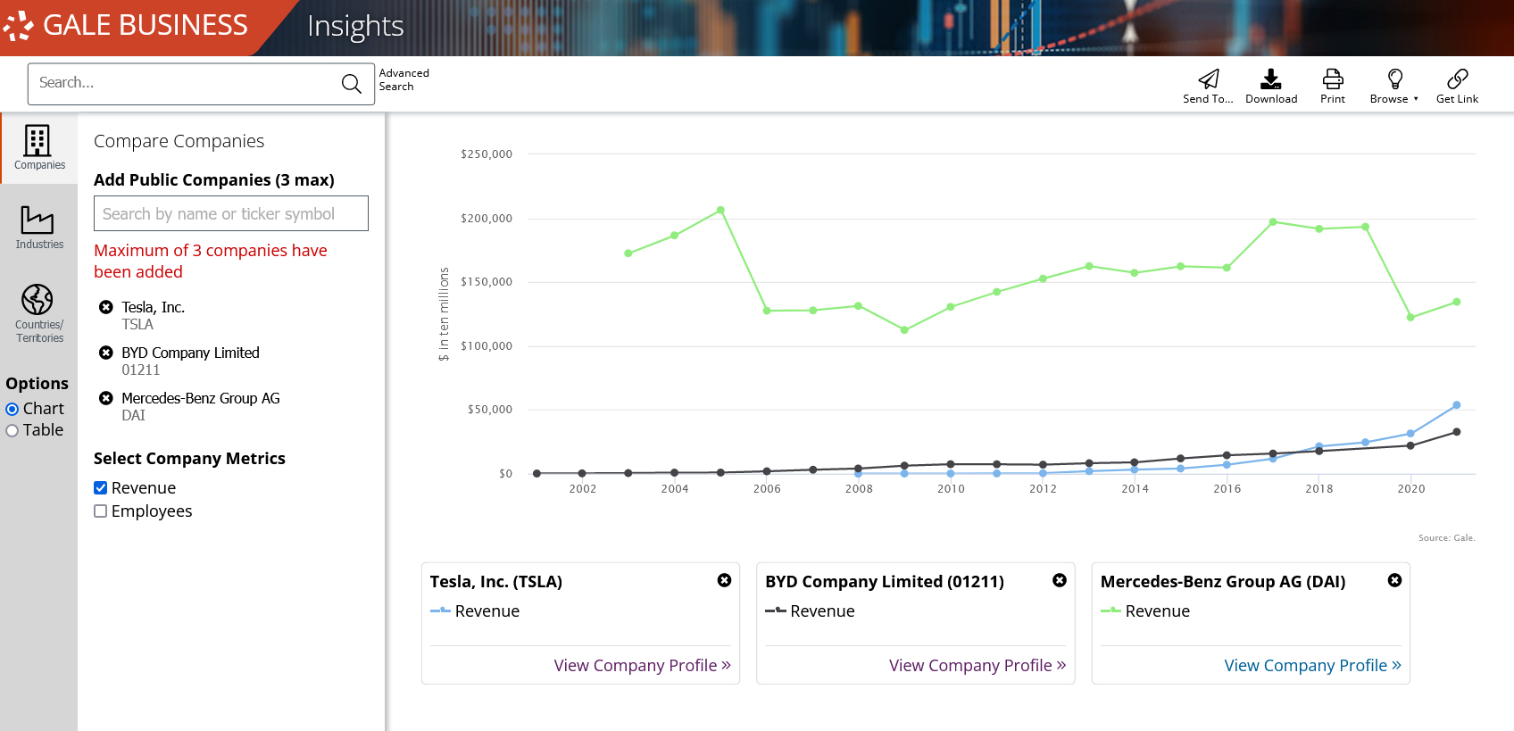Click the Print icon
Viewport: 1514px width, 731px height.
click(x=1333, y=86)
